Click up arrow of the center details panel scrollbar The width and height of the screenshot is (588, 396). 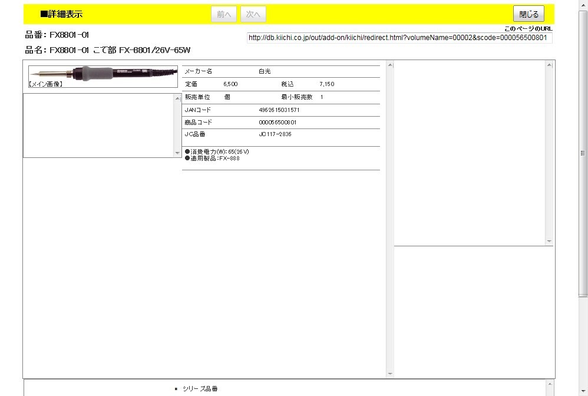coord(390,65)
